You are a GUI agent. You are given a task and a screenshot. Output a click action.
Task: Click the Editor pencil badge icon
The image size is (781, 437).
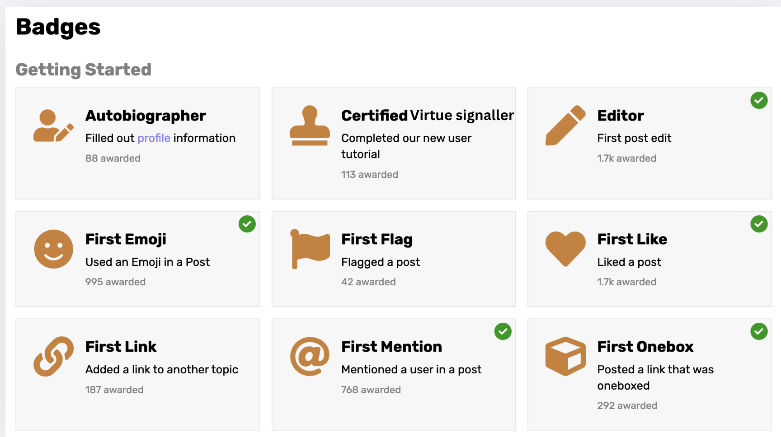click(565, 126)
